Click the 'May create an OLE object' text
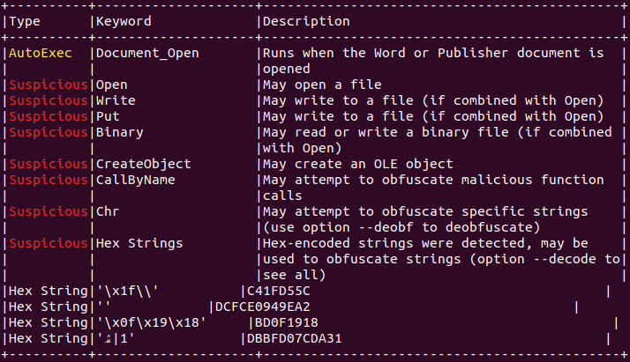The height and width of the screenshot is (362, 630). pos(357,165)
